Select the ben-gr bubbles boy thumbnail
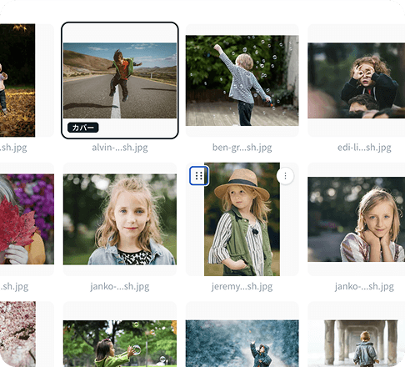Screen dimensions: 405x367 click(x=242, y=80)
